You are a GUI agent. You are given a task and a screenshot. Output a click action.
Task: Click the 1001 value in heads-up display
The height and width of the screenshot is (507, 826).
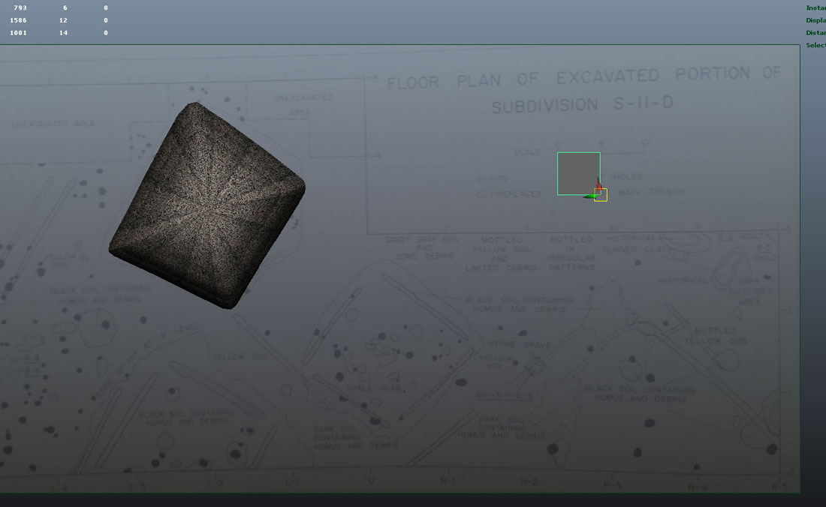(19, 32)
